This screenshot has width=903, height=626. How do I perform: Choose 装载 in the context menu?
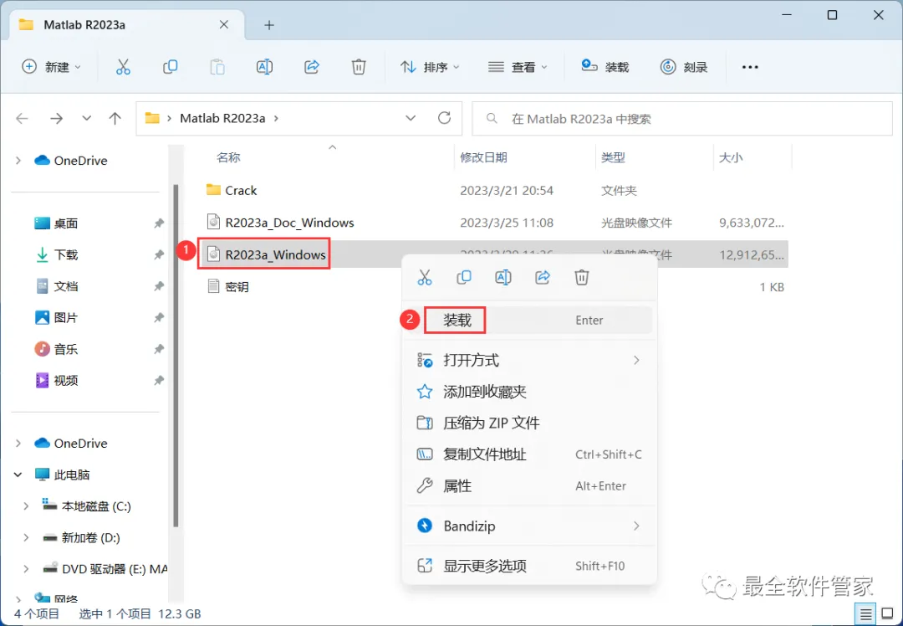[529, 321]
